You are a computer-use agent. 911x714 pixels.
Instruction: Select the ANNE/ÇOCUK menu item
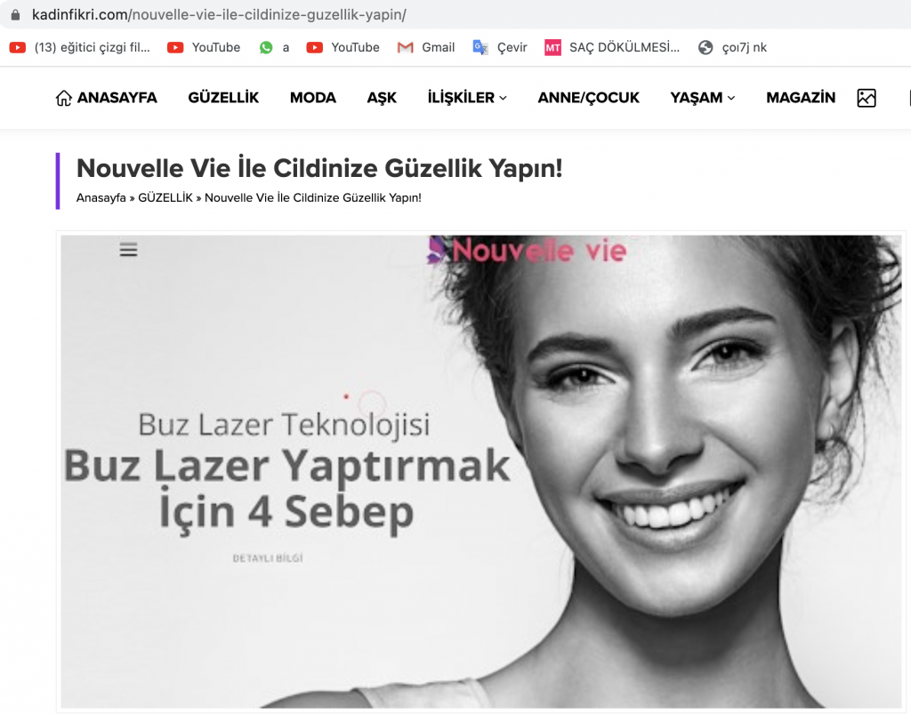coord(588,98)
